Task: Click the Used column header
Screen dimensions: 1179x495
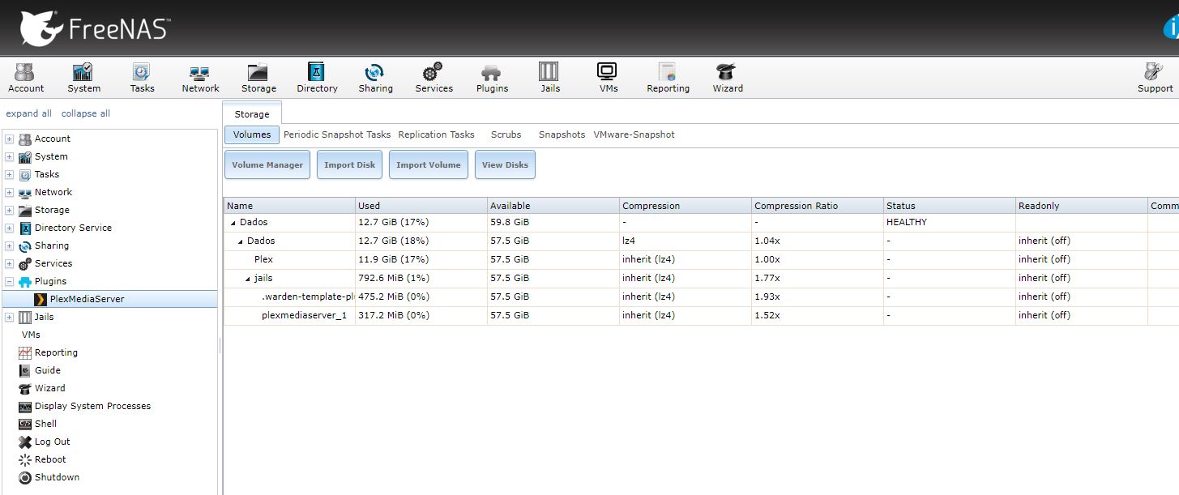Action: pyautogui.click(x=421, y=206)
